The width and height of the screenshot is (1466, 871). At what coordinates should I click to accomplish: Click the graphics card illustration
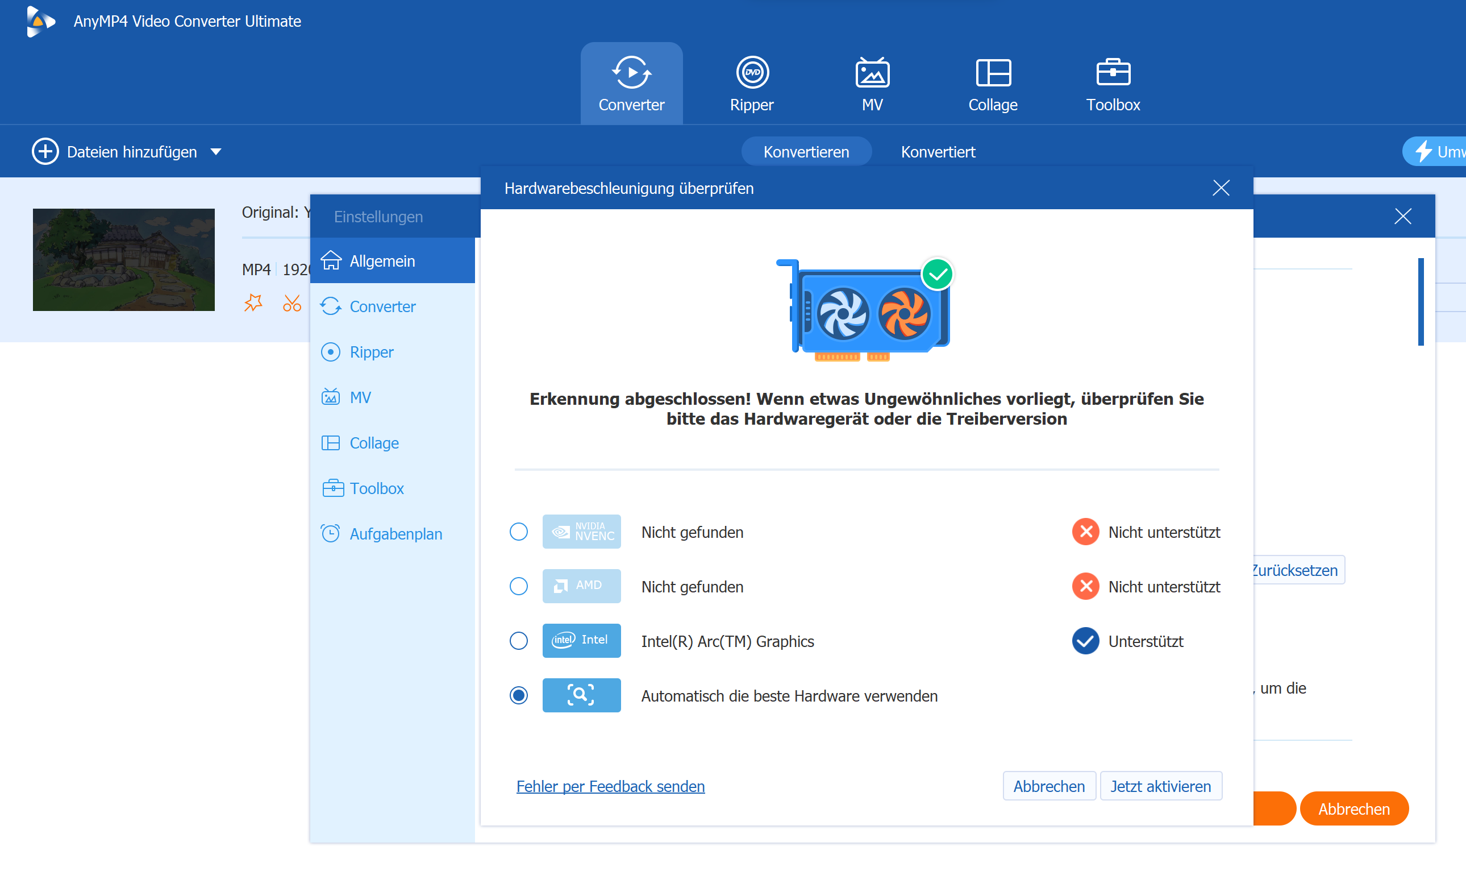pyautogui.click(x=865, y=310)
